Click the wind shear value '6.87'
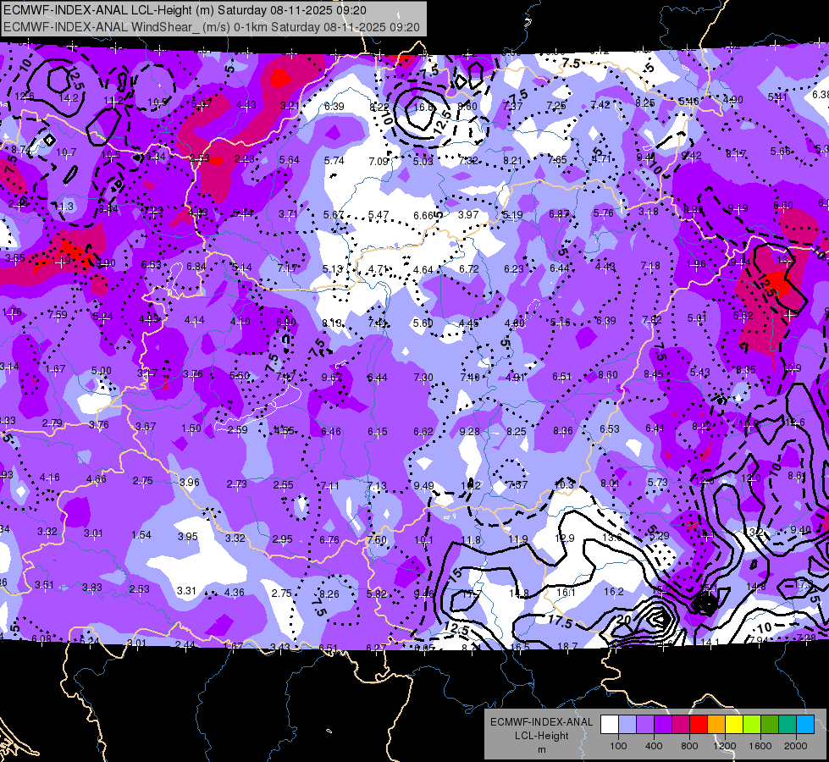829x762 pixels. pyautogui.click(x=558, y=213)
